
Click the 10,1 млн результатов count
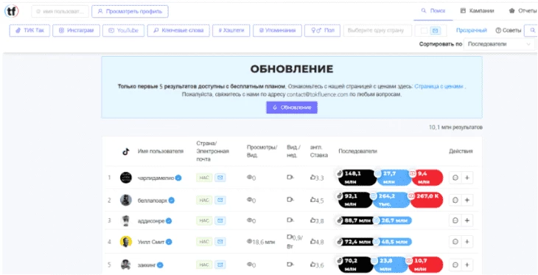(455, 128)
